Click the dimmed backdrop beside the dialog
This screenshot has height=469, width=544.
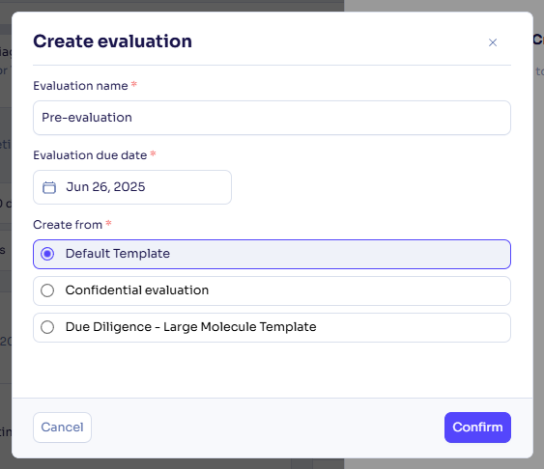pos(538,242)
